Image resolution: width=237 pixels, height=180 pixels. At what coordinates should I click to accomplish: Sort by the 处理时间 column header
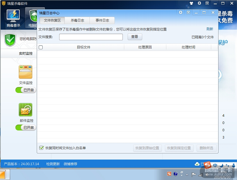(x=188, y=47)
